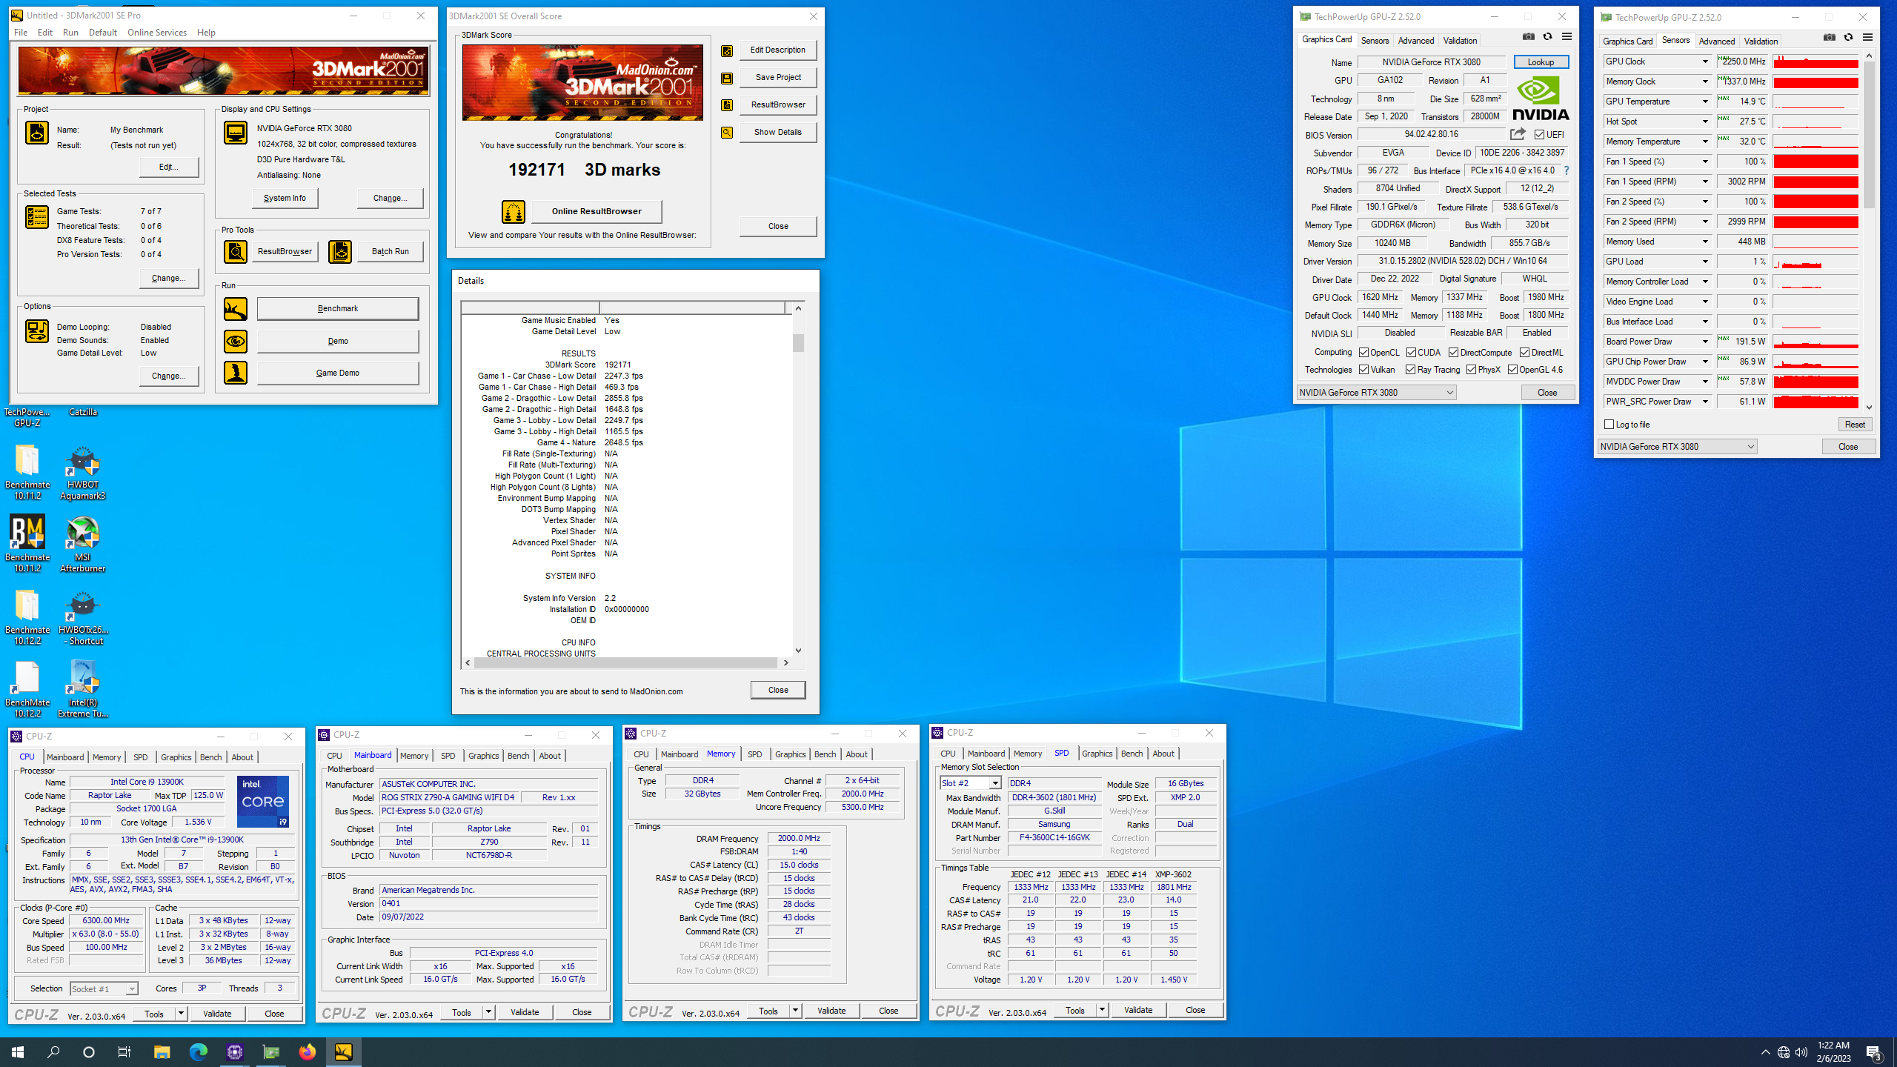Click the Benchmark run icon in 3DMark2001

point(236,308)
